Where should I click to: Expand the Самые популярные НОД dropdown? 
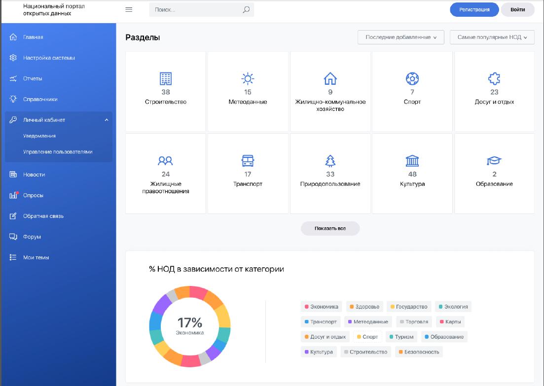tap(492, 37)
